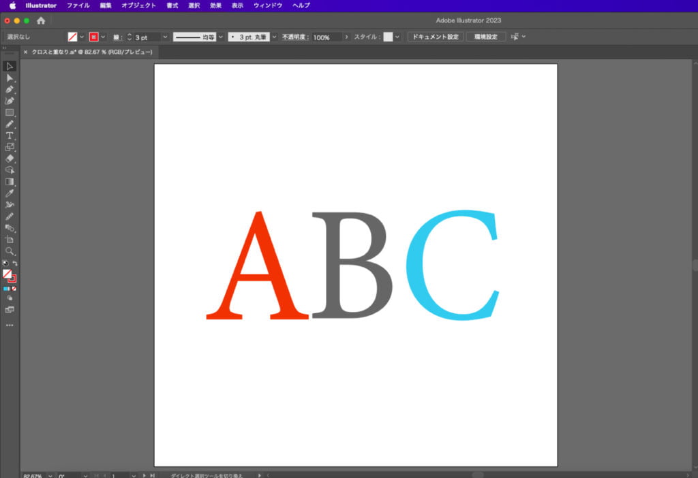Reset to default fill and stroke

coord(5,264)
